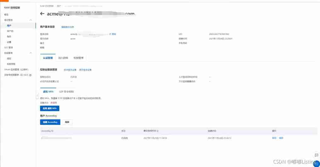Switch to the 权限管理 tab

coord(78,58)
